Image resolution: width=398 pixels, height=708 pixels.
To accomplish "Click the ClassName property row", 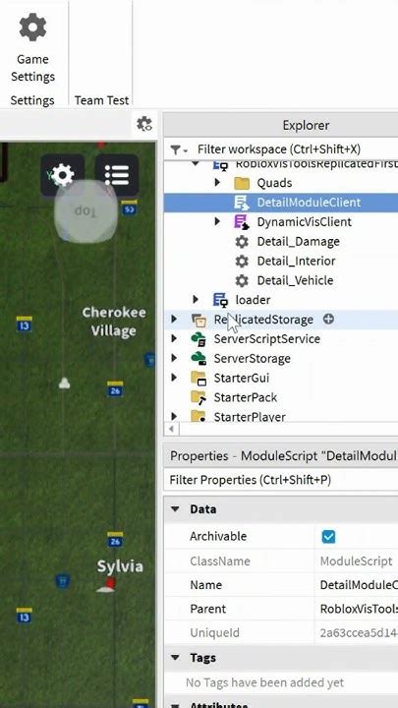I will click(281, 560).
